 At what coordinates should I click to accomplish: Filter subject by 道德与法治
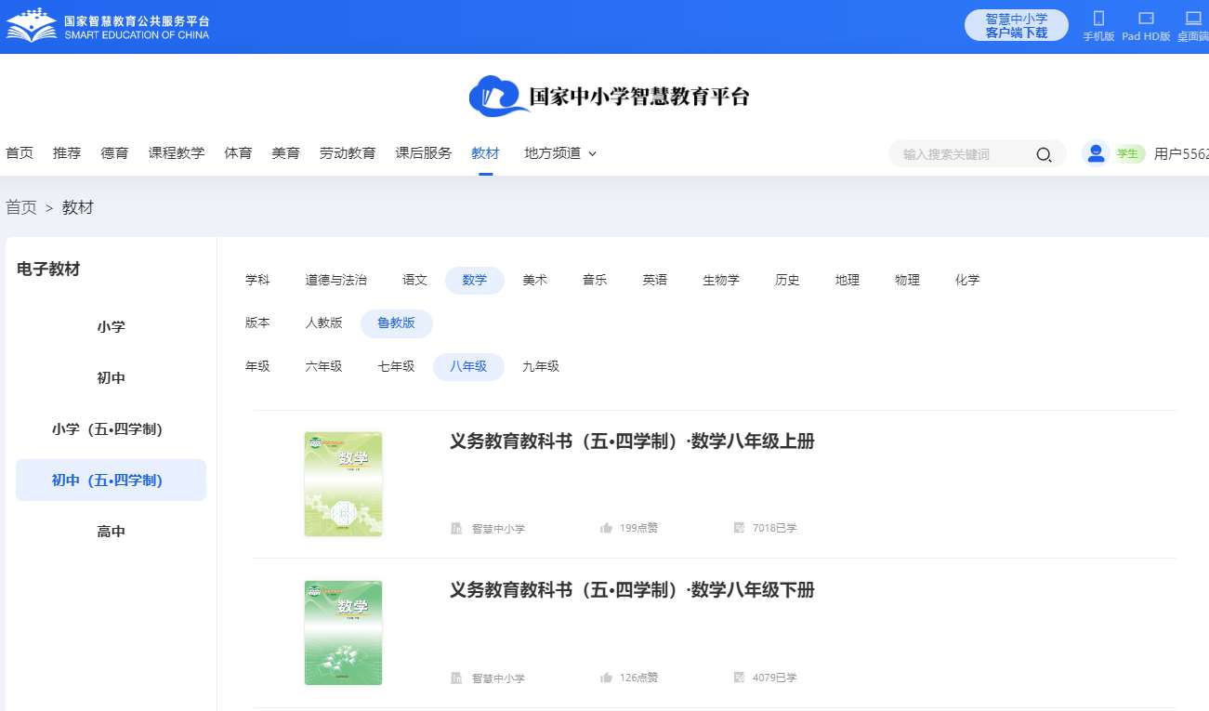[x=336, y=280]
